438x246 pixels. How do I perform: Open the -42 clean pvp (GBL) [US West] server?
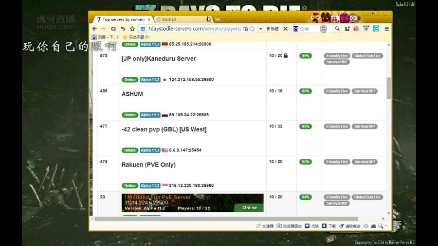coord(164,129)
